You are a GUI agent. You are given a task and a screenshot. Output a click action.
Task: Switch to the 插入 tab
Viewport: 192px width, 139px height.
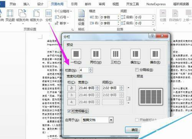[26, 4]
